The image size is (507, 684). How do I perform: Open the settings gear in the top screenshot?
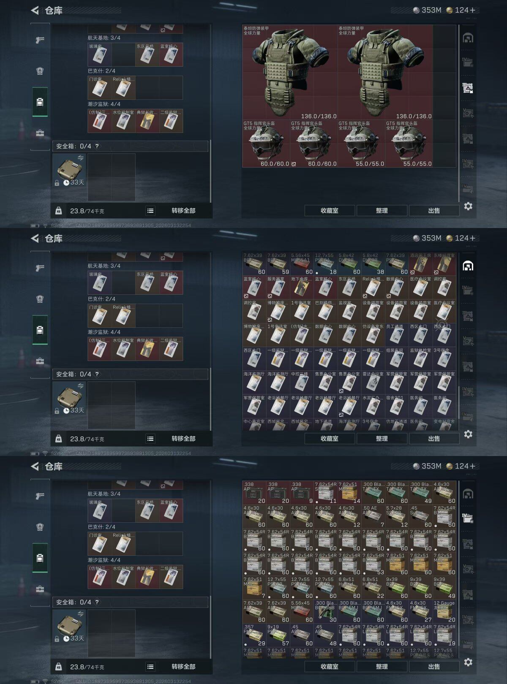(x=468, y=206)
